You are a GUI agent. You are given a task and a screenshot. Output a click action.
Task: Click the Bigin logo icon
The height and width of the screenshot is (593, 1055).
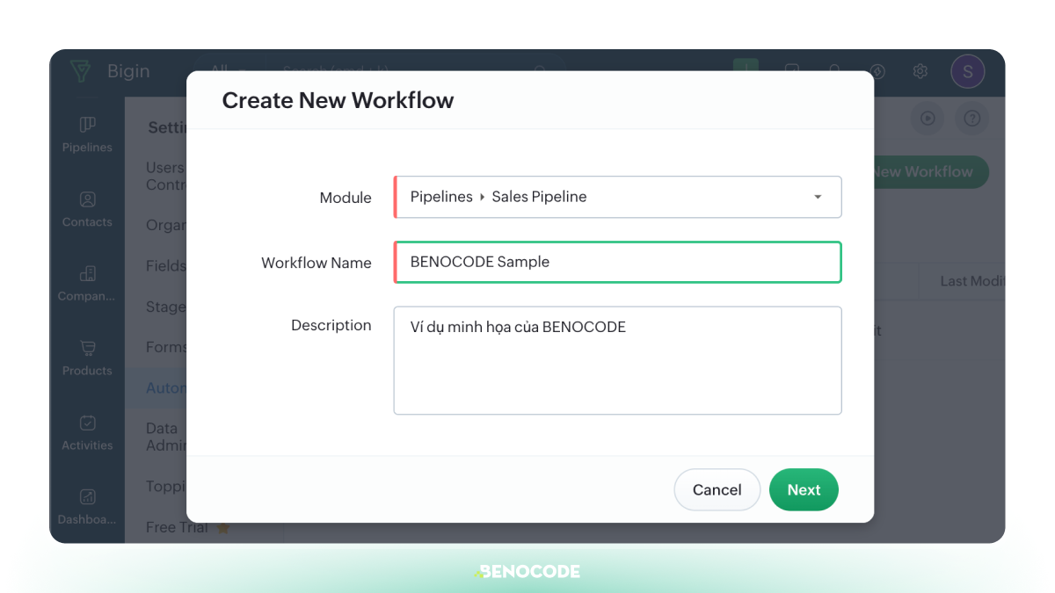click(80, 71)
